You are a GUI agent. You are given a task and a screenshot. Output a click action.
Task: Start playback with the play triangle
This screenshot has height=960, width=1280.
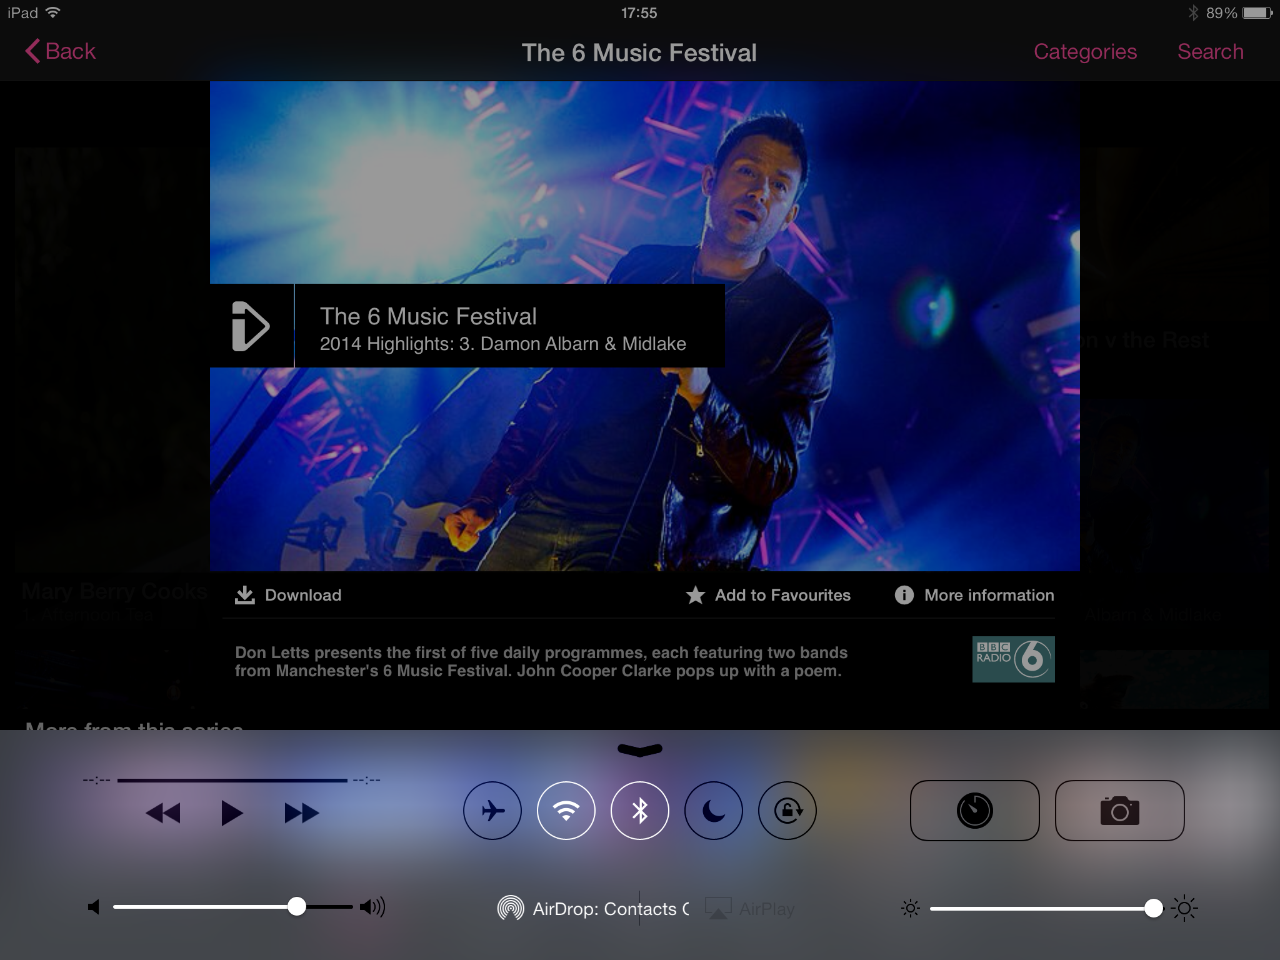(232, 813)
